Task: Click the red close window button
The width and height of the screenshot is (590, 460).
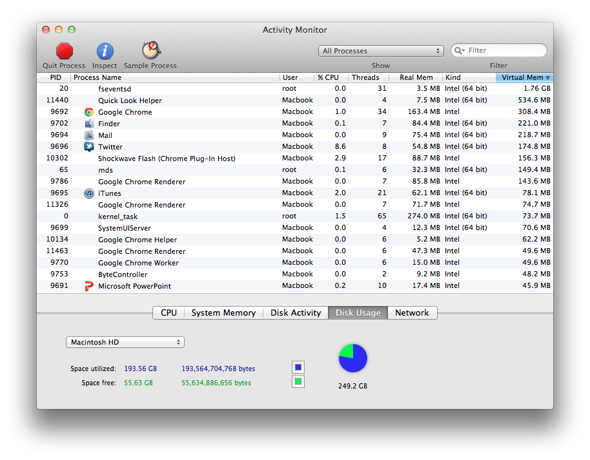Action: pyautogui.click(x=46, y=30)
